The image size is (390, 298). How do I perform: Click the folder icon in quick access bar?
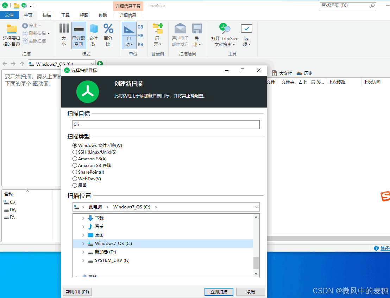tap(17, 6)
